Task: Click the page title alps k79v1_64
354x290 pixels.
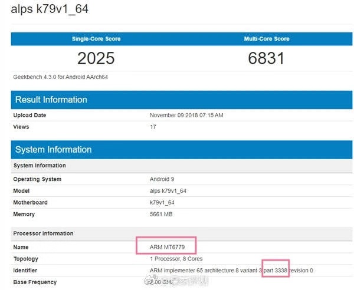Action: pyautogui.click(x=50, y=9)
